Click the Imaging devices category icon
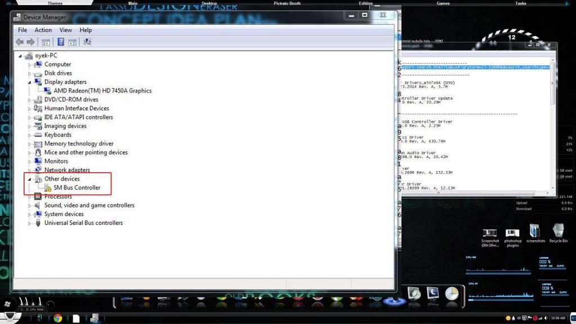The width and height of the screenshot is (576, 324). (38, 126)
